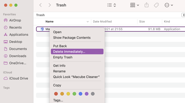This screenshot has width=185, height=103.
Task: Choose Copy menu item
Action: tap(77, 85)
